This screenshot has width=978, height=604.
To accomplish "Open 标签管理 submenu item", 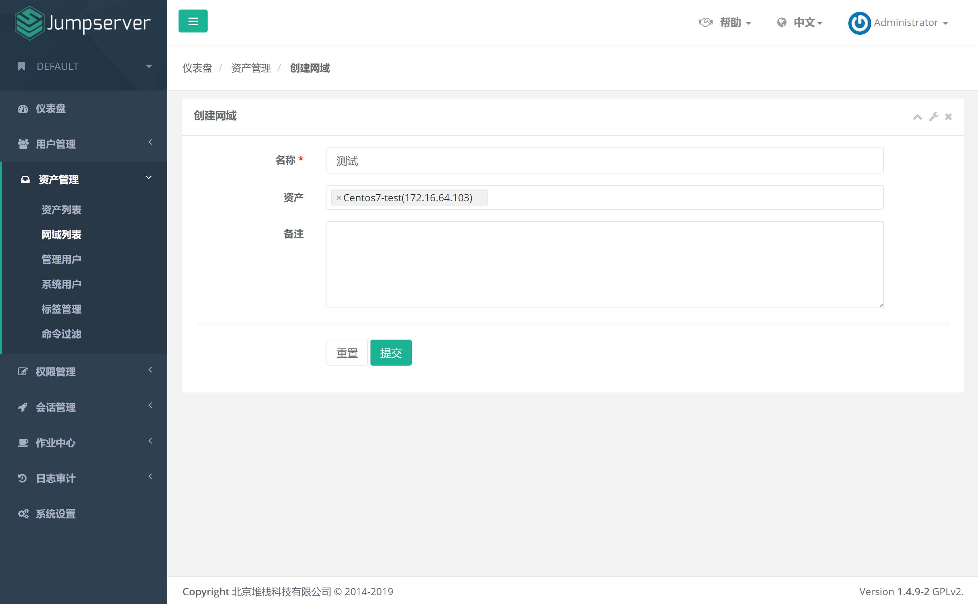I will click(61, 309).
